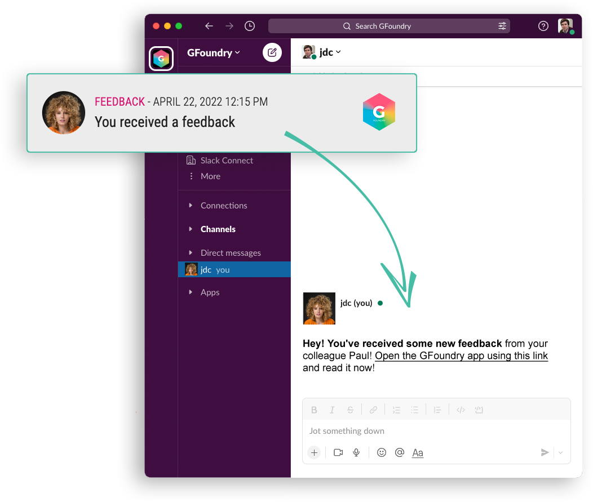
Task: Open Slack Connect in the sidebar
Action: tap(226, 160)
